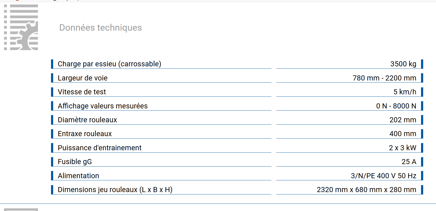Select the "Entraxe rouleaux" row label
The width and height of the screenshot is (436, 211).
coord(85,134)
